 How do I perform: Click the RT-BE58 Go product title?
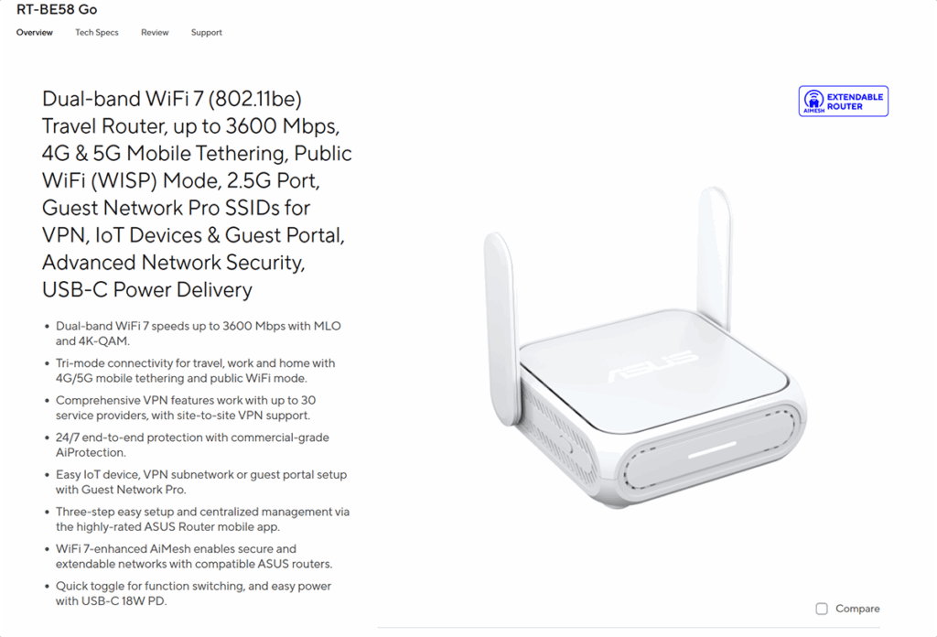tap(57, 9)
